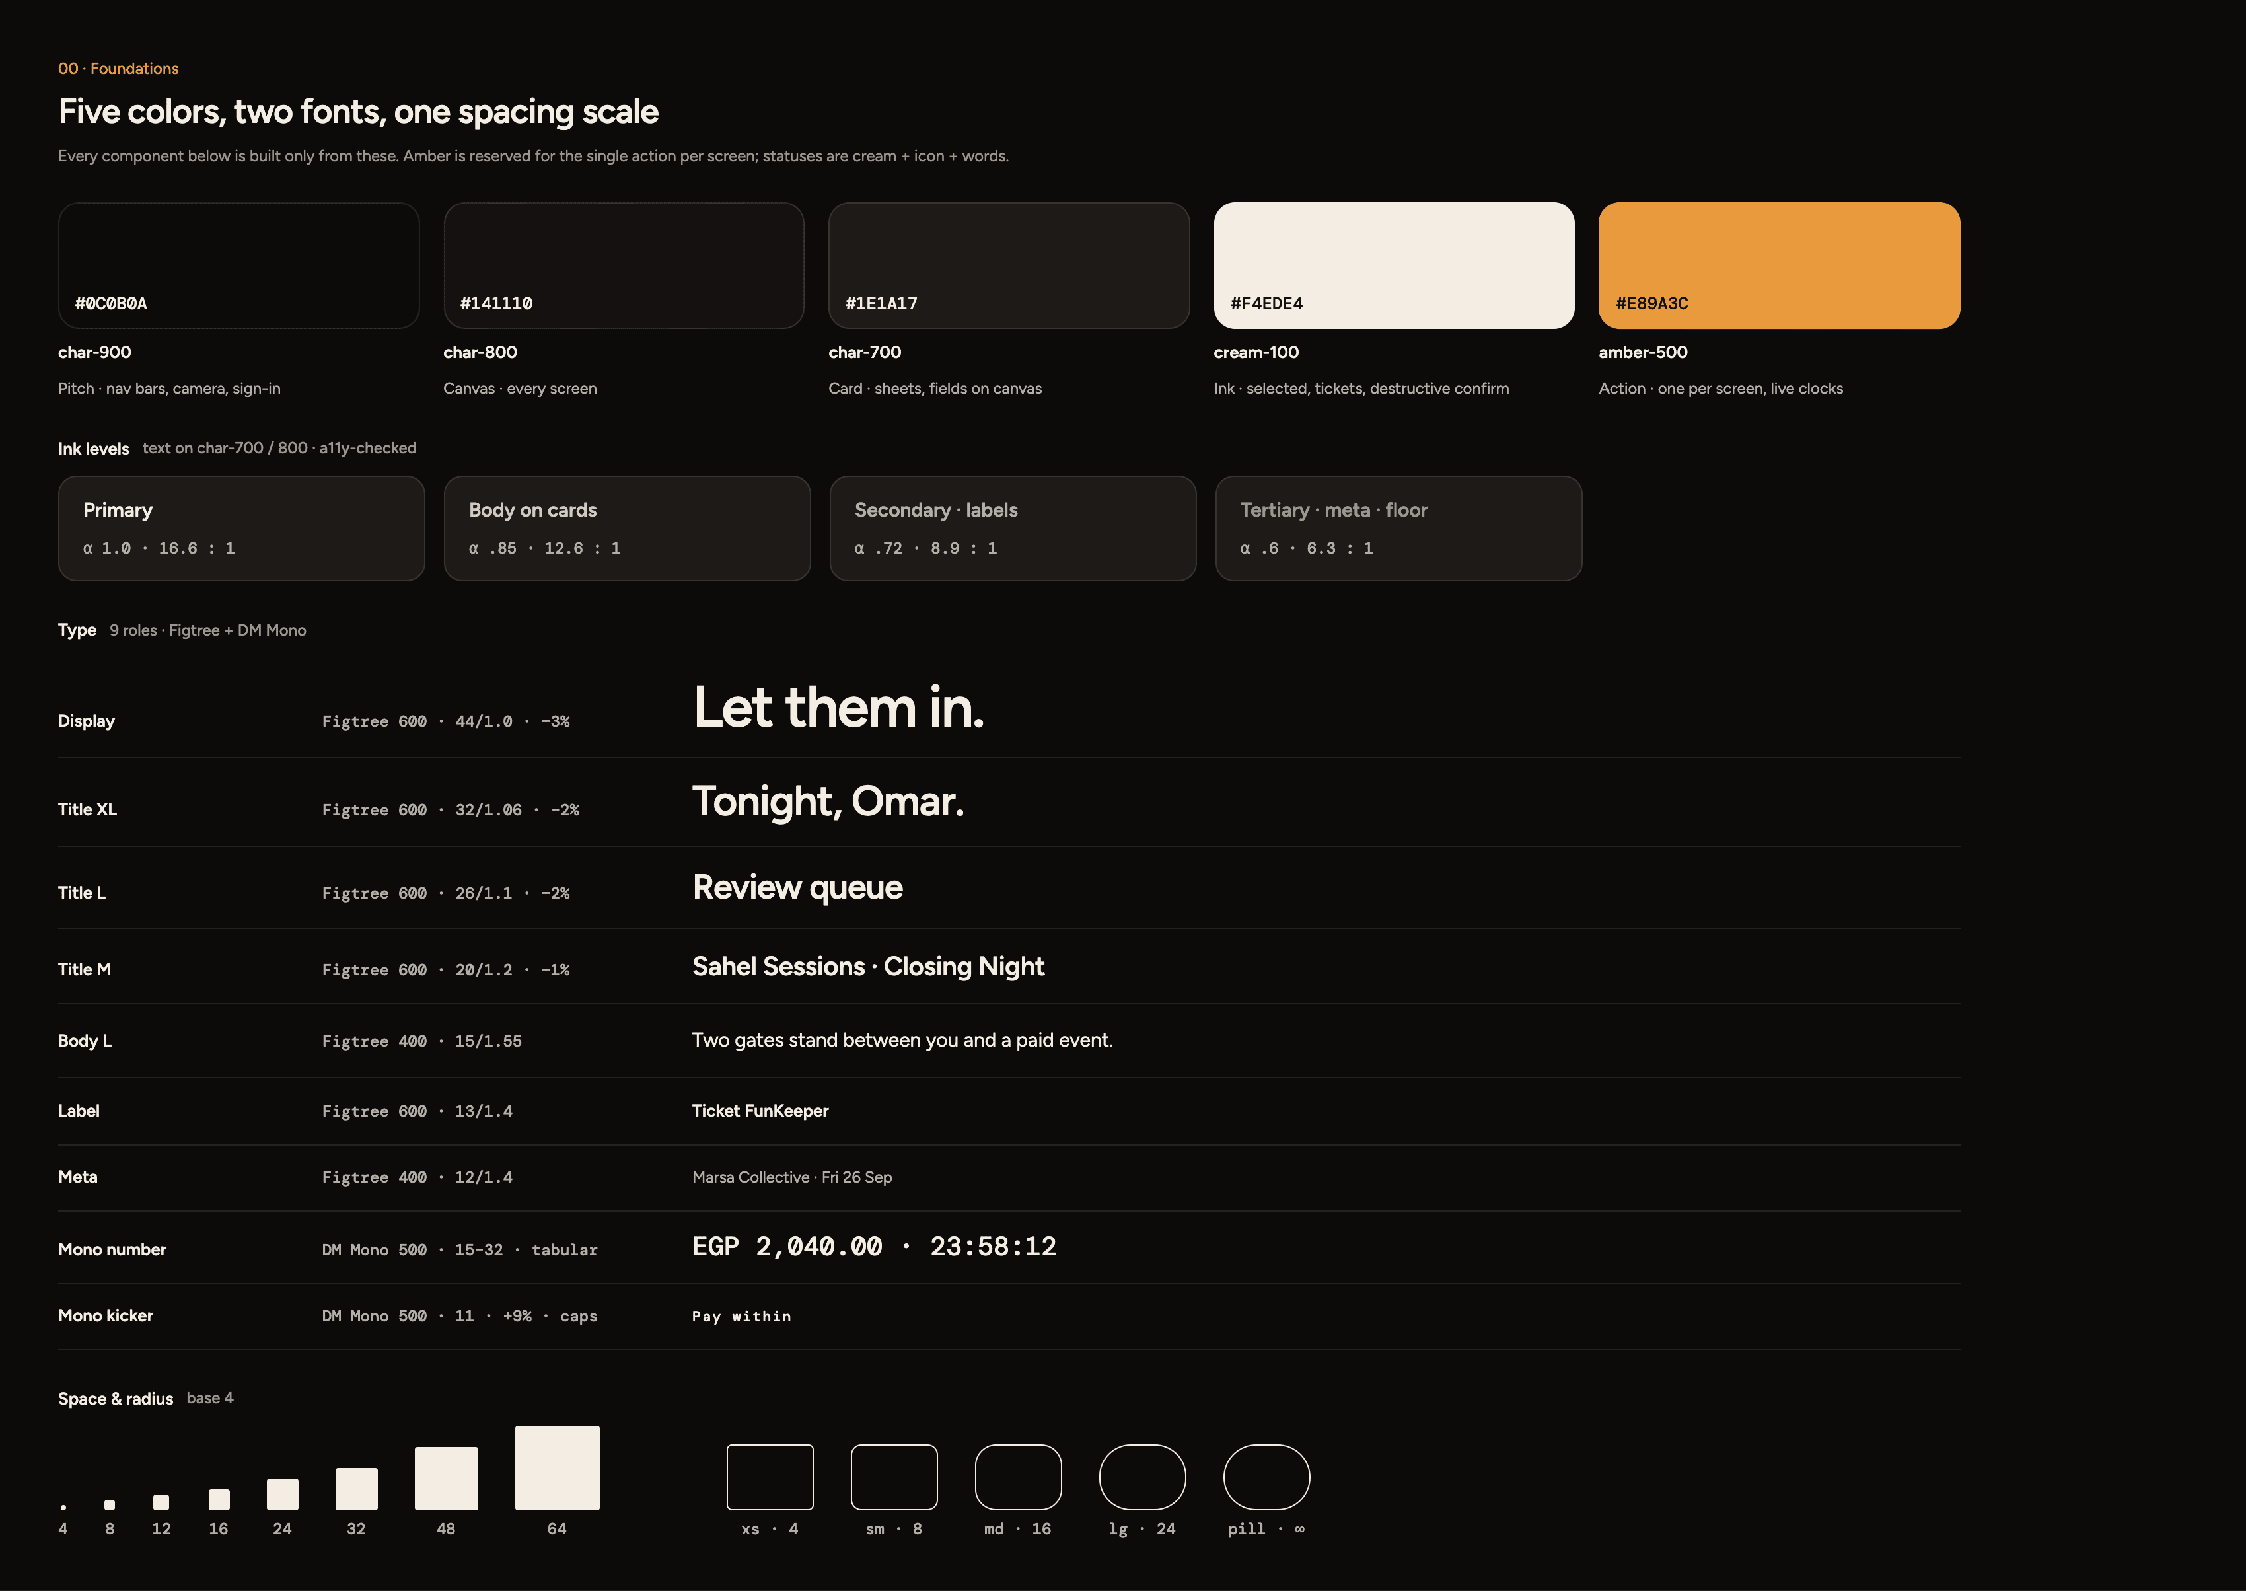Select the 'Ticket FunKeeper' label sample

point(760,1111)
